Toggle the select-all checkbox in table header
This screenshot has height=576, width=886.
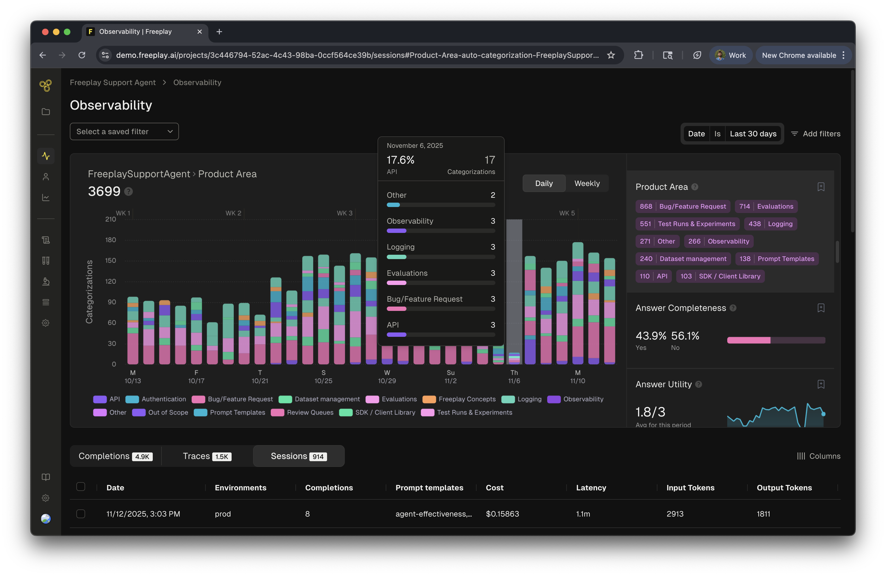(x=81, y=487)
